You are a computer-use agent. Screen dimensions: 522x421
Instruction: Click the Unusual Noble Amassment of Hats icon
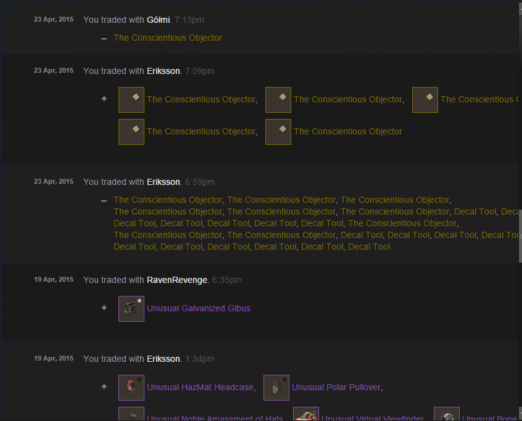pos(131,414)
